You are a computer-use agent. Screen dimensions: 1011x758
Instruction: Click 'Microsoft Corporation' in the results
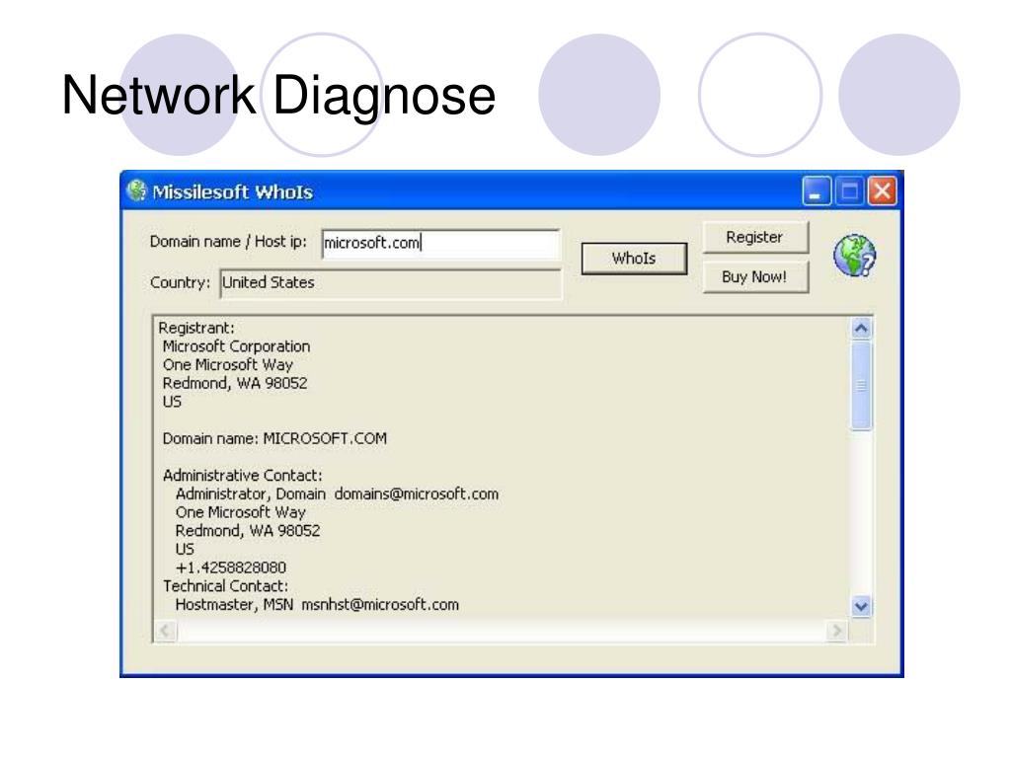click(x=236, y=346)
